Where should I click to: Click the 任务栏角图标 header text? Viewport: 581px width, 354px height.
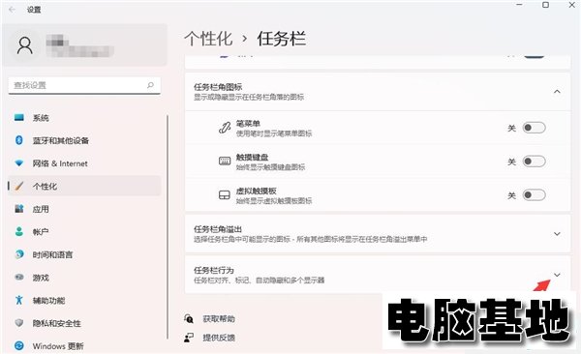click(218, 87)
